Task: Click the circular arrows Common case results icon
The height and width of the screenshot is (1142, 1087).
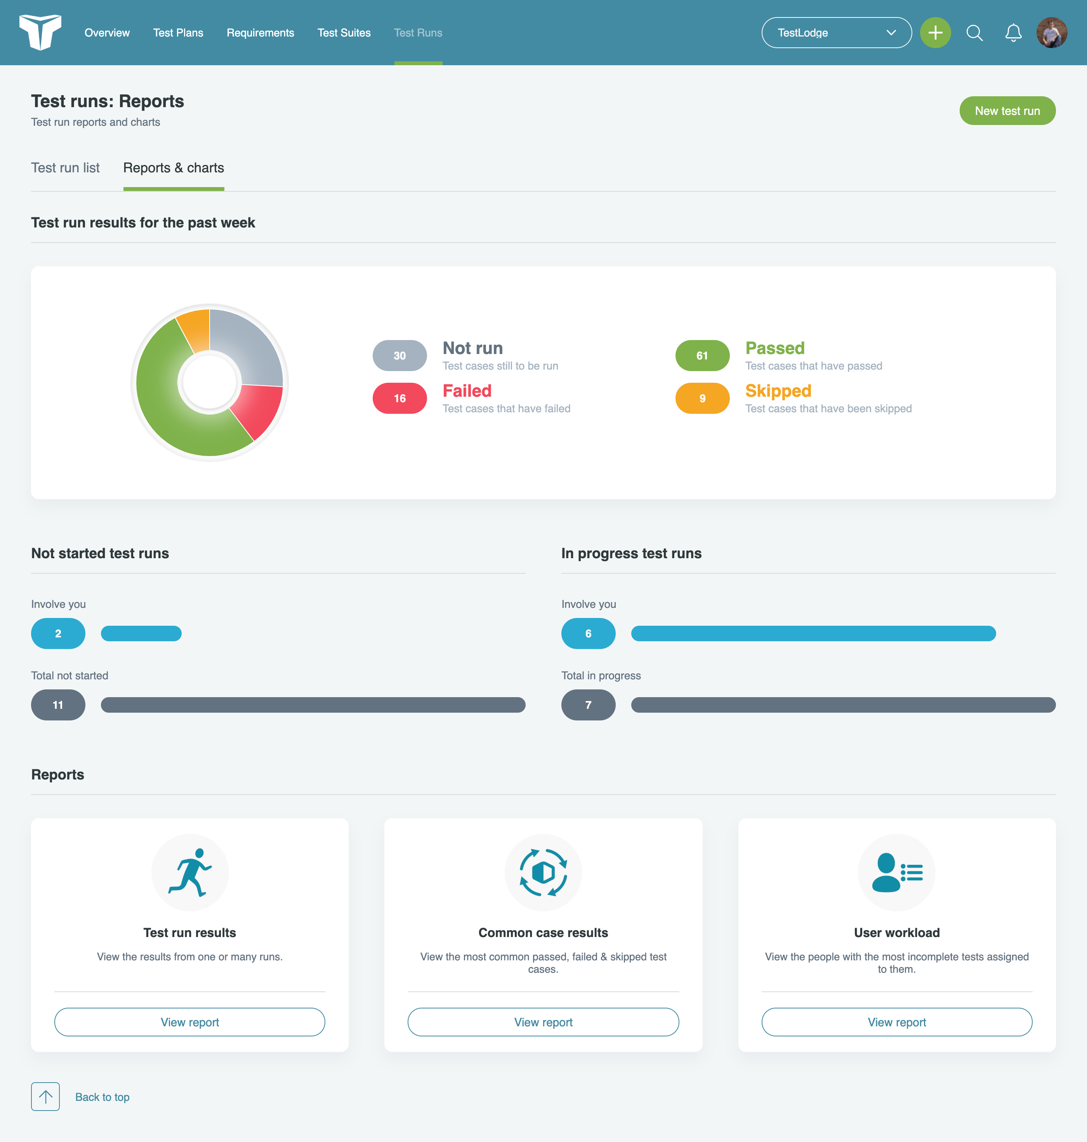Action: coord(543,872)
